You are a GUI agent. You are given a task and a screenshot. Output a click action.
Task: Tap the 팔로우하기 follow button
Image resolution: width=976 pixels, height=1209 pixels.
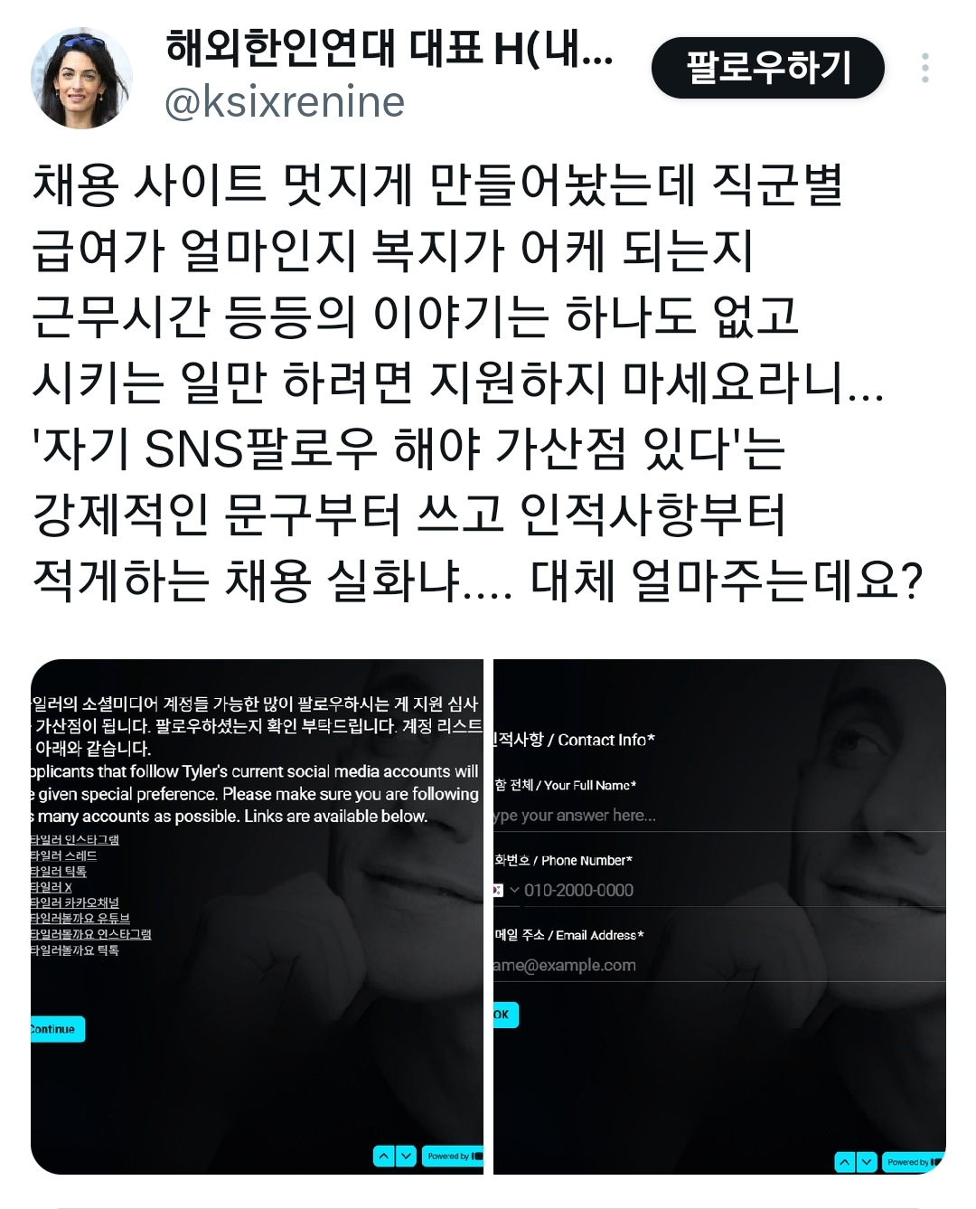point(768,68)
